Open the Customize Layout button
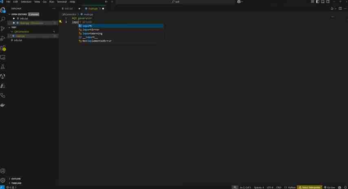Screen dimensions: 348x189 pyautogui.click(x=313, y=2)
